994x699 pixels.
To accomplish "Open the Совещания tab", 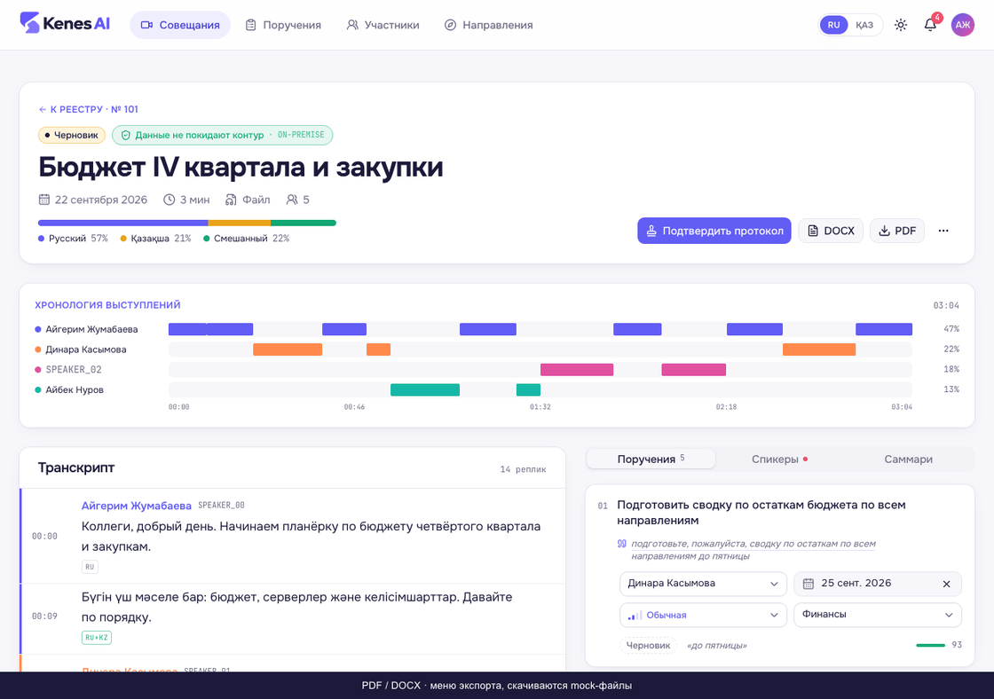I will coord(180,25).
